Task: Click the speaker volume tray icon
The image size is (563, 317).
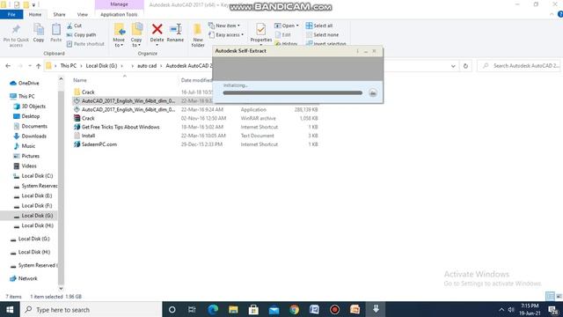Action: tap(511, 310)
